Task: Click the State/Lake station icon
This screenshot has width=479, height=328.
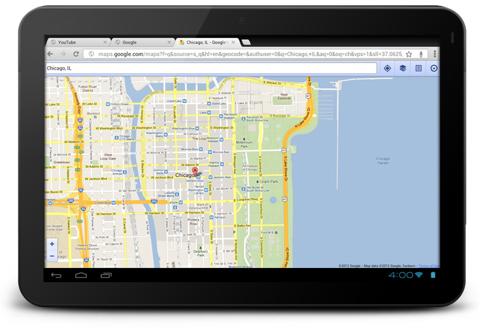Action: [x=209, y=104]
